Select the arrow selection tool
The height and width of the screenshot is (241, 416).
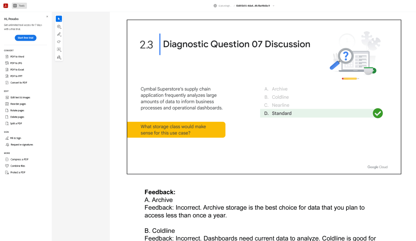point(59,19)
